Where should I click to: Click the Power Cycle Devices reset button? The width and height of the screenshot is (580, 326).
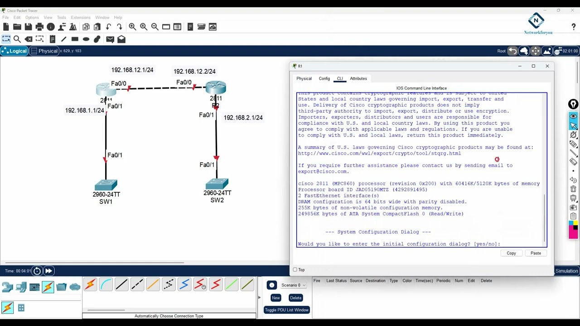click(37, 271)
